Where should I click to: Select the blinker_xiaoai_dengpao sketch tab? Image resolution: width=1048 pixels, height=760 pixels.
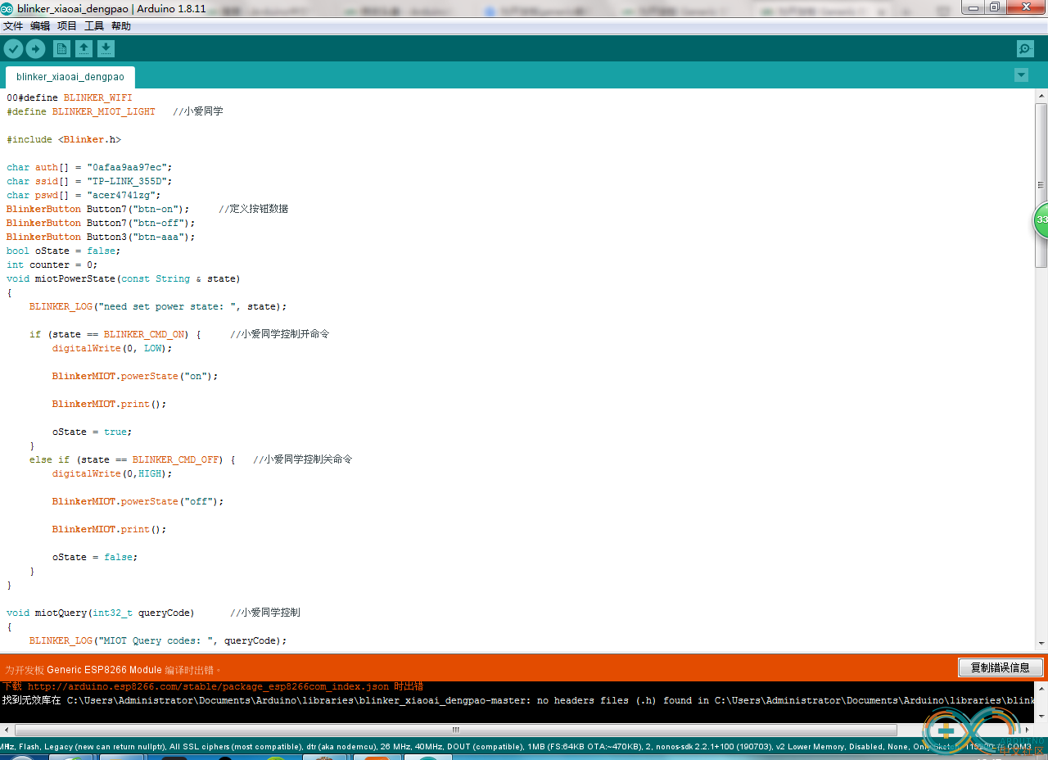pyautogui.click(x=70, y=77)
